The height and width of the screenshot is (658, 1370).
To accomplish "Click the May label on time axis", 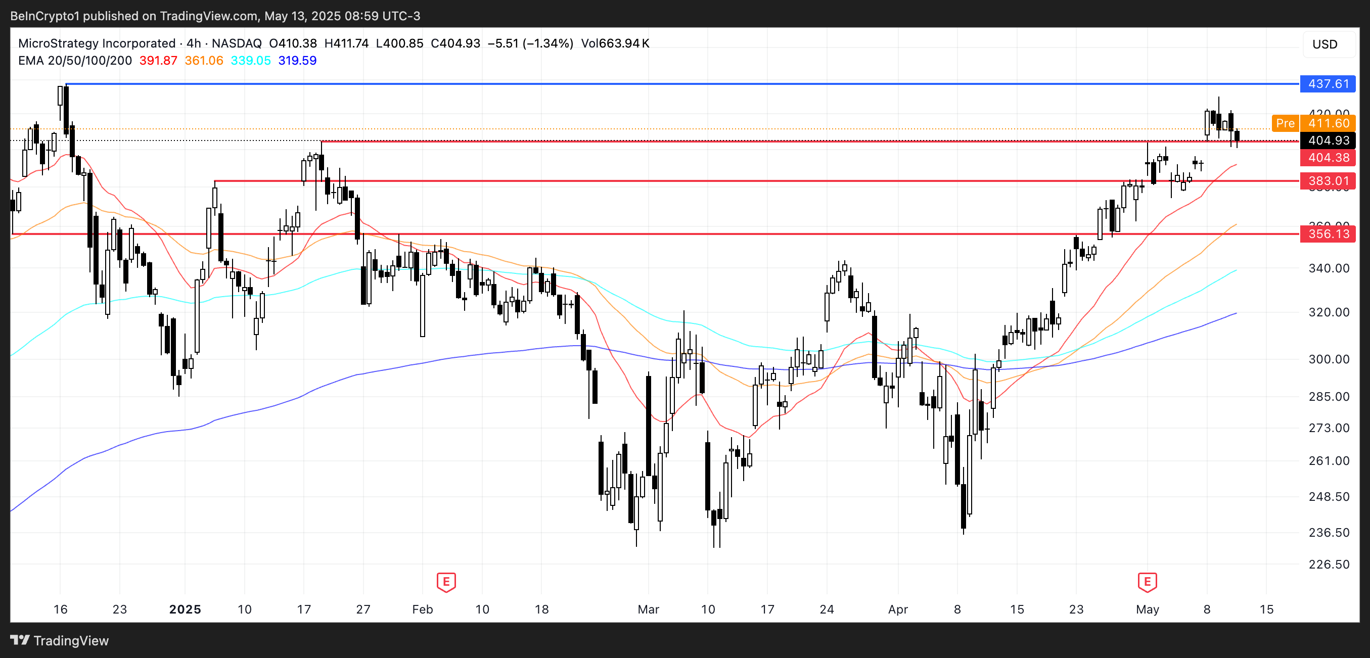I will pyautogui.click(x=1147, y=609).
